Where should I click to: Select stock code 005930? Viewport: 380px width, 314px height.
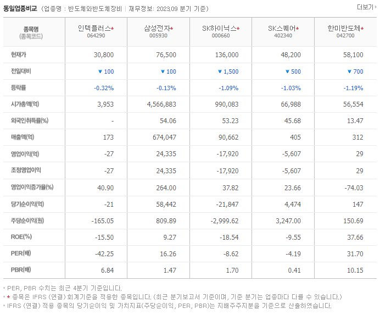(x=158, y=36)
